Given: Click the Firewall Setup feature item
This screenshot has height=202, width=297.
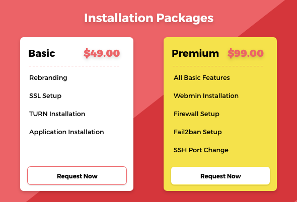Looking at the screenshot, I should (x=196, y=114).
